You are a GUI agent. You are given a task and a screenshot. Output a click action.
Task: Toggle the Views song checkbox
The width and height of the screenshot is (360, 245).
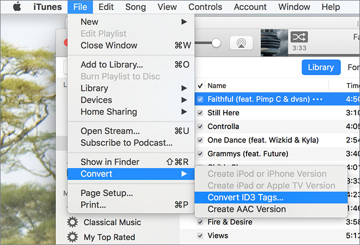(200, 236)
